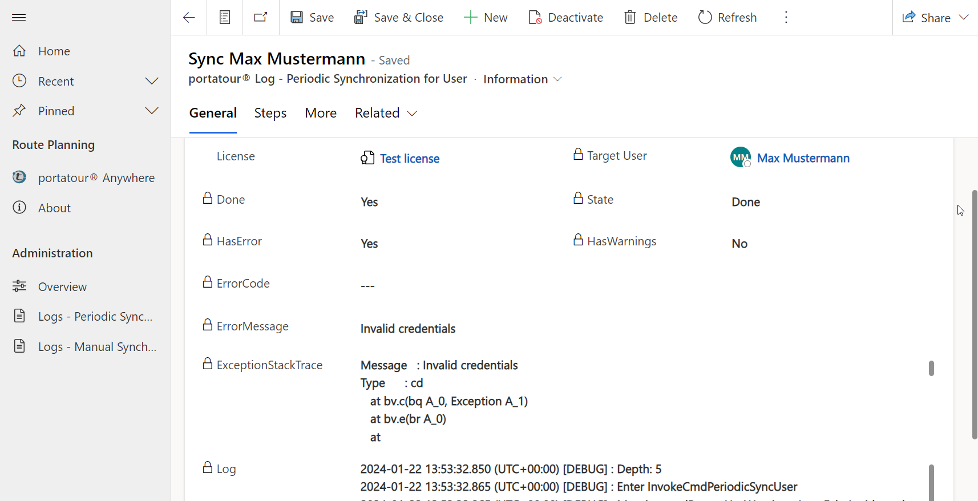Image resolution: width=978 pixels, height=501 pixels.
Task: Click the main form vertical scrollbar
Action: 975,314
